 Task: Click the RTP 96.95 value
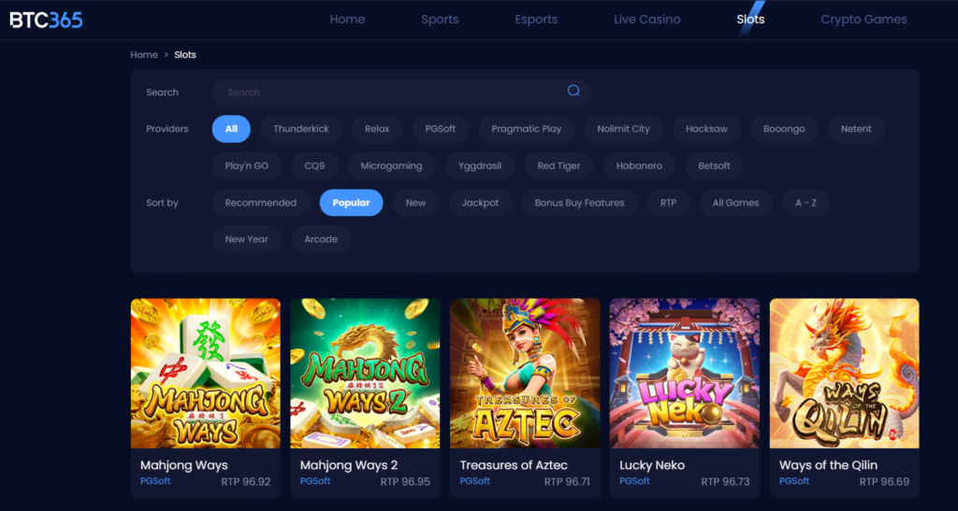click(405, 482)
